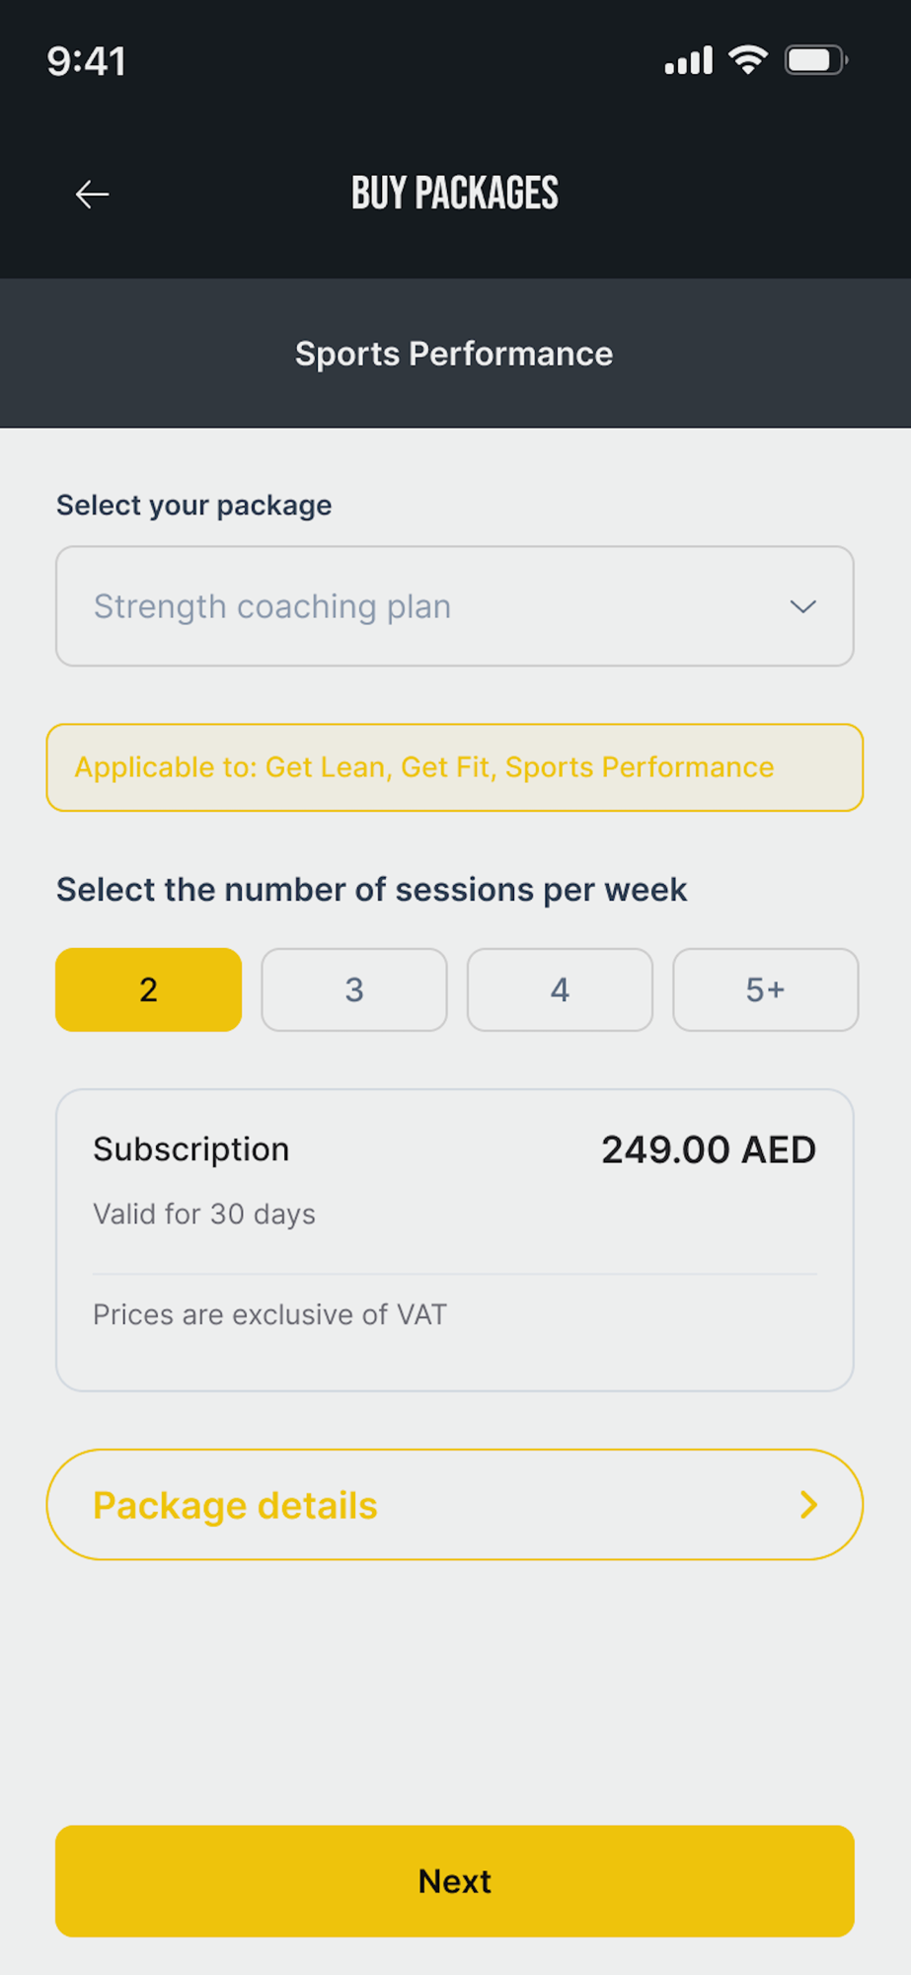911x1975 pixels.
Task: Tap the Prices are exclusive of VAT note
Action: tap(269, 1314)
